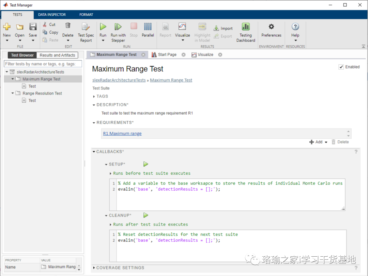Switch to Results and Artifacts view

pos(57,55)
